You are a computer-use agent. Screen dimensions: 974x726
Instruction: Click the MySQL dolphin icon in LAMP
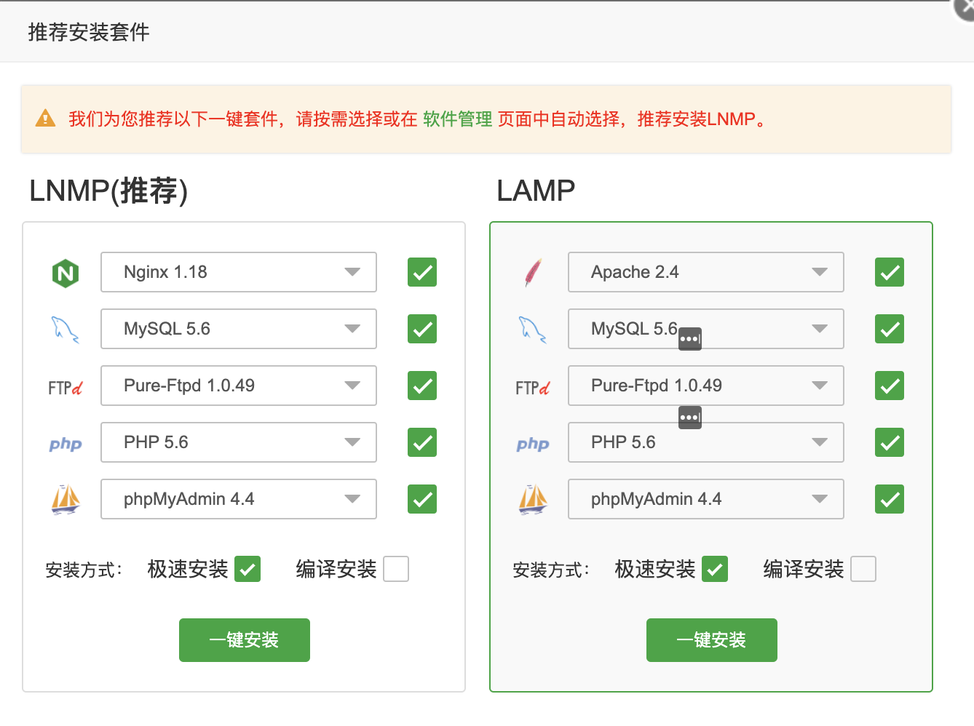[533, 330]
